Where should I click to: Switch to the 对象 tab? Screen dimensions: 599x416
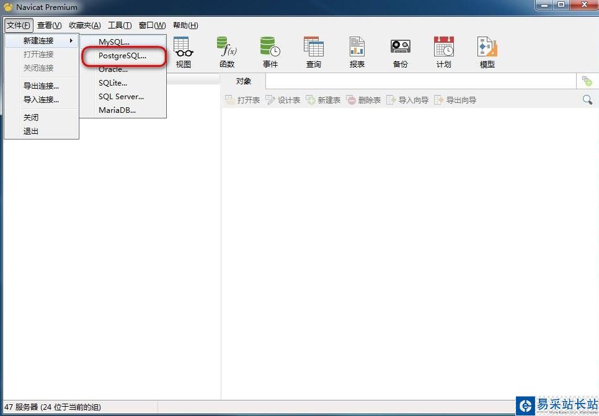tap(243, 81)
